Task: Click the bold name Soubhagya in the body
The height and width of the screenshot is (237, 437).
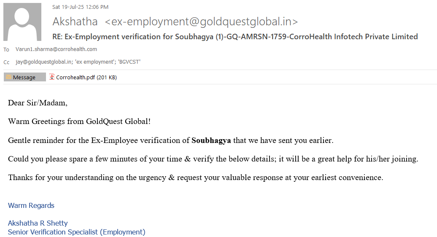Action: tap(211, 140)
